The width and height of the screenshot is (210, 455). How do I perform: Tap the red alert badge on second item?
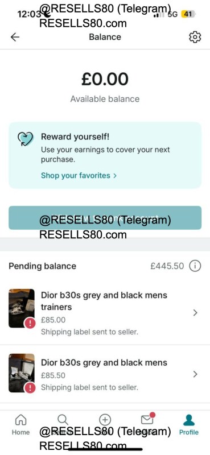[30, 387]
